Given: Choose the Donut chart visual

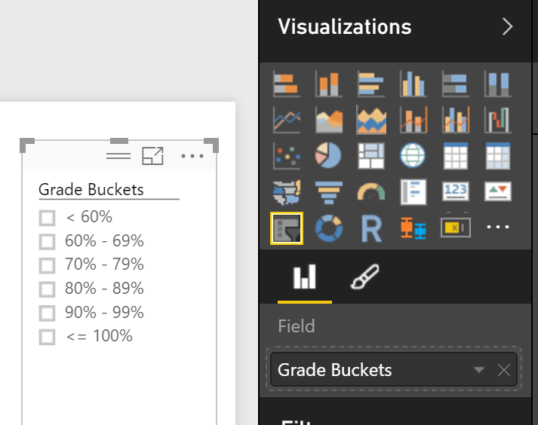Looking at the screenshot, I should (328, 228).
